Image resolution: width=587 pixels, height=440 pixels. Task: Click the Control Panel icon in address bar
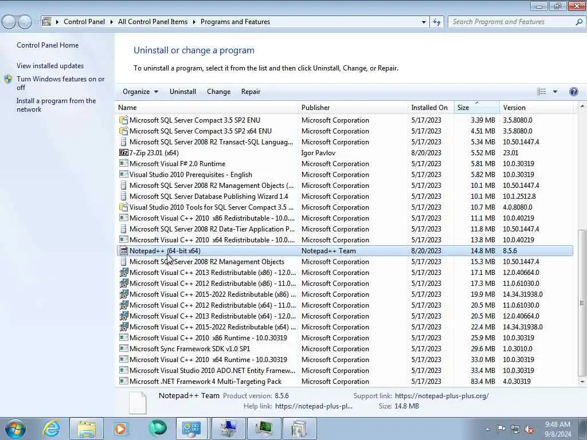tap(46, 22)
